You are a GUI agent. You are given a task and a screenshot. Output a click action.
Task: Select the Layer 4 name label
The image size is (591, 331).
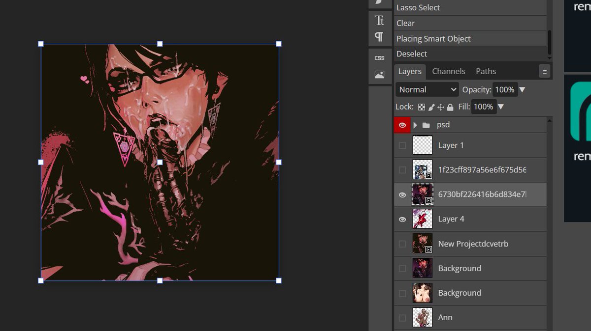point(451,219)
